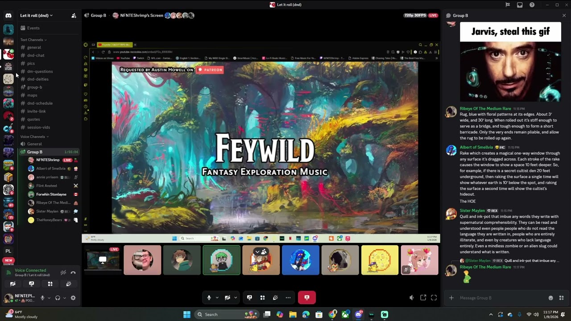The height and width of the screenshot is (321, 571).
Task: Add attachment with the plus icon
Action: 451,298
